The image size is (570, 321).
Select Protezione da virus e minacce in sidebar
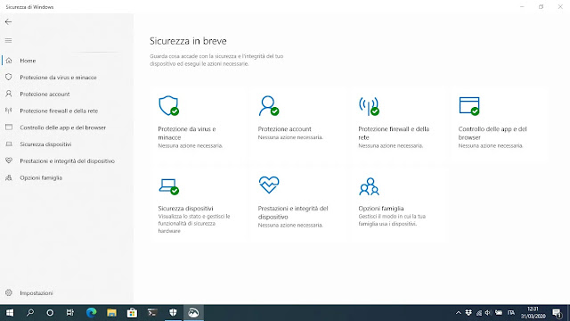pyautogui.click(x=58, y=78)
